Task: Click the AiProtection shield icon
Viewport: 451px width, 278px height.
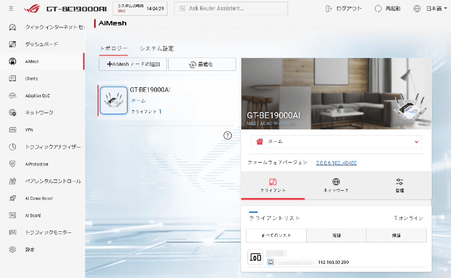Action: click(12, 164)
